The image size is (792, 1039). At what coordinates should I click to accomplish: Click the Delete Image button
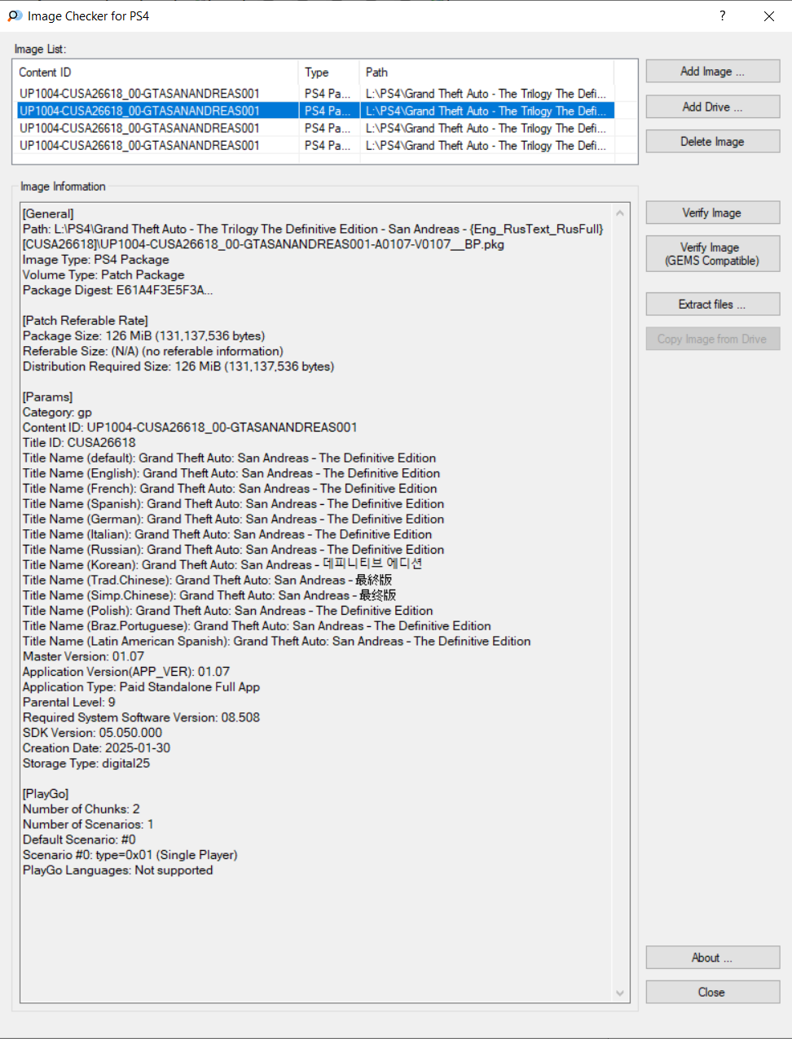(713, 142)
